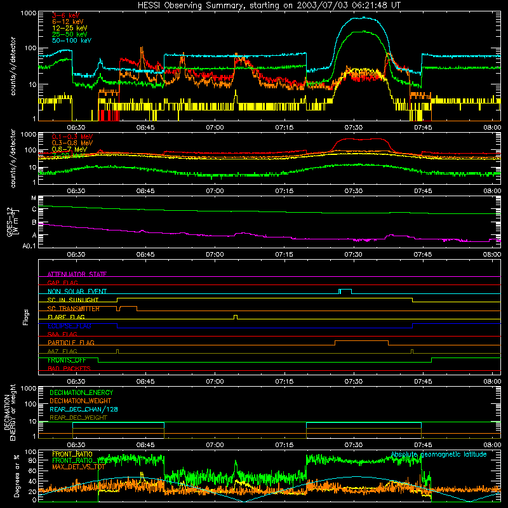Select the NON_SOLAR_EVENT flag label

[77, 291]
